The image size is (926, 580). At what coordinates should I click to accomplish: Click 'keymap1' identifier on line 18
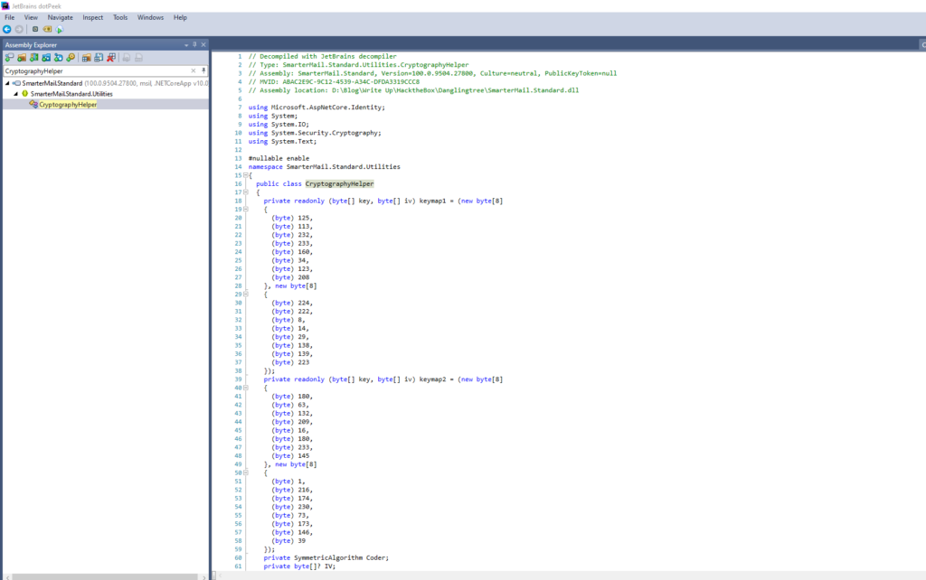click(434, 201)
